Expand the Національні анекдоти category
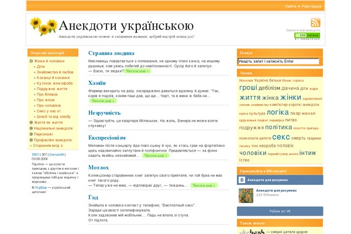This screenshot has height=234, width=351. point(32,128)
